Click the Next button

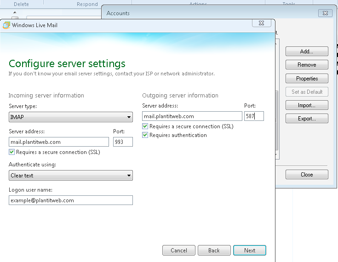pyautogui.click(x=250, y=251)
